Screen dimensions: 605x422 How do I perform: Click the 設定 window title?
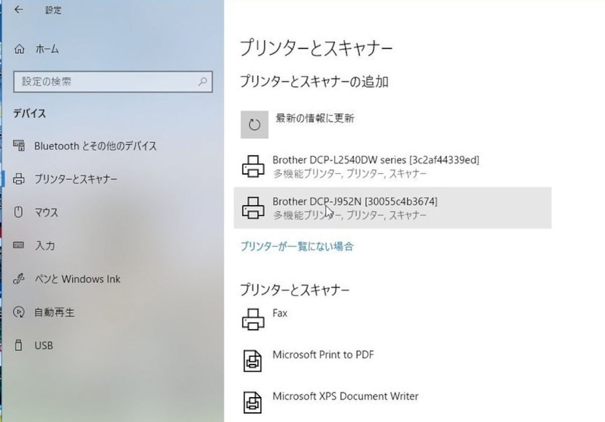(x=53, y=10)
